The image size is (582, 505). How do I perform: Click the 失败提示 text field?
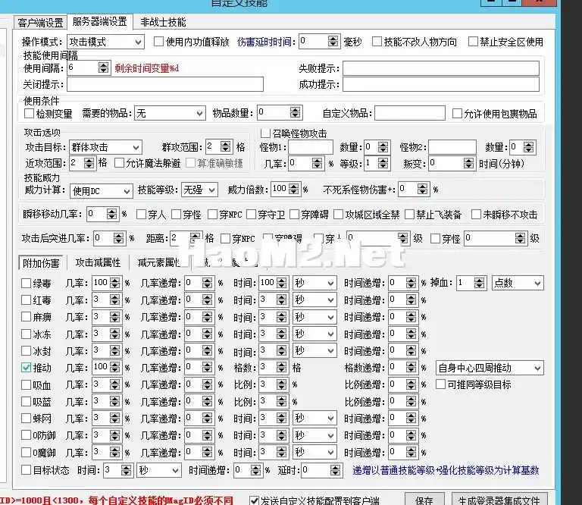pyautogui.click(x=440, y=68)
